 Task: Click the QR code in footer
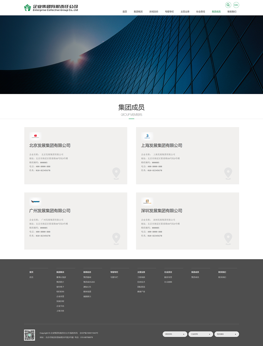point(30,335)
